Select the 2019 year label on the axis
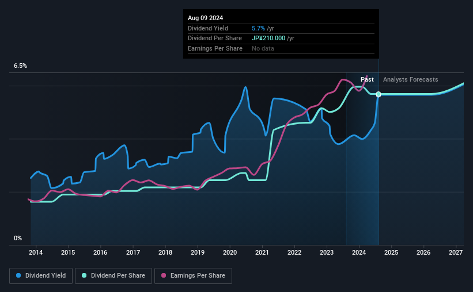473x292 pixels. [x=198, y=252]
